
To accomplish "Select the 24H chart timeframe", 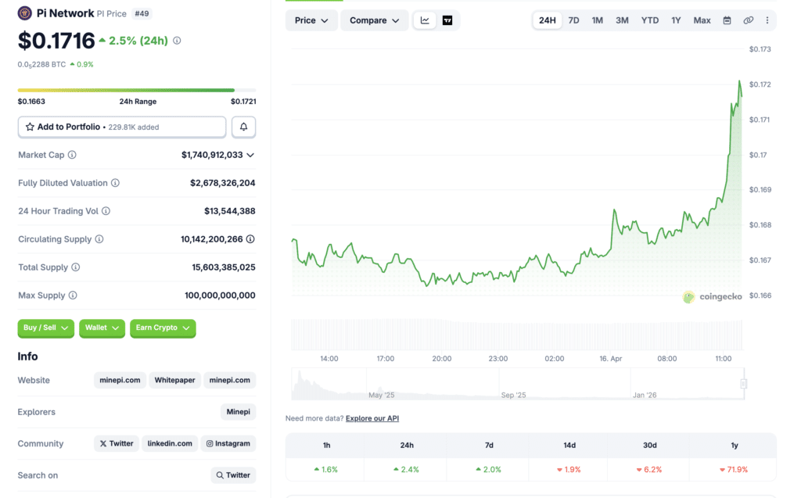I will pyautogui.click(x=548, y=20).
